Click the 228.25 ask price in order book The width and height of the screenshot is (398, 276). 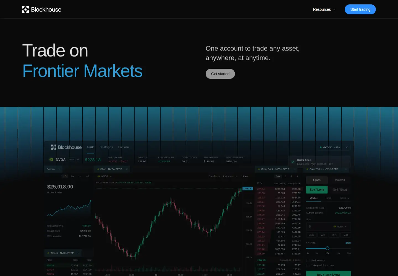[x=261, y=228]
